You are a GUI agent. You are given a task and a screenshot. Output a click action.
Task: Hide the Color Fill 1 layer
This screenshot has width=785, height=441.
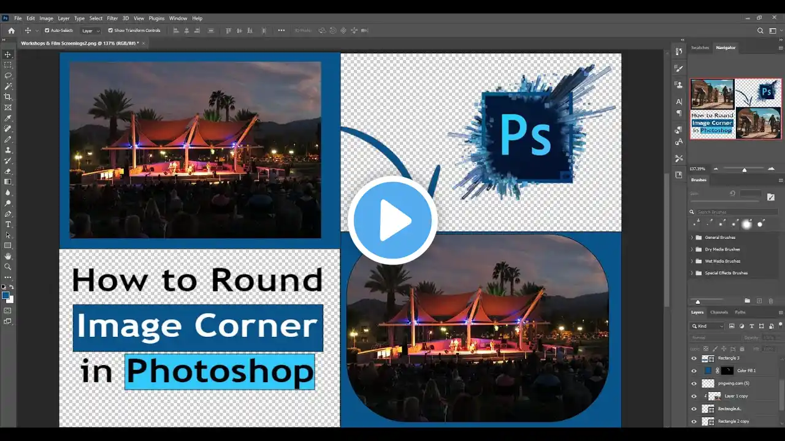(x=694, y=371)
